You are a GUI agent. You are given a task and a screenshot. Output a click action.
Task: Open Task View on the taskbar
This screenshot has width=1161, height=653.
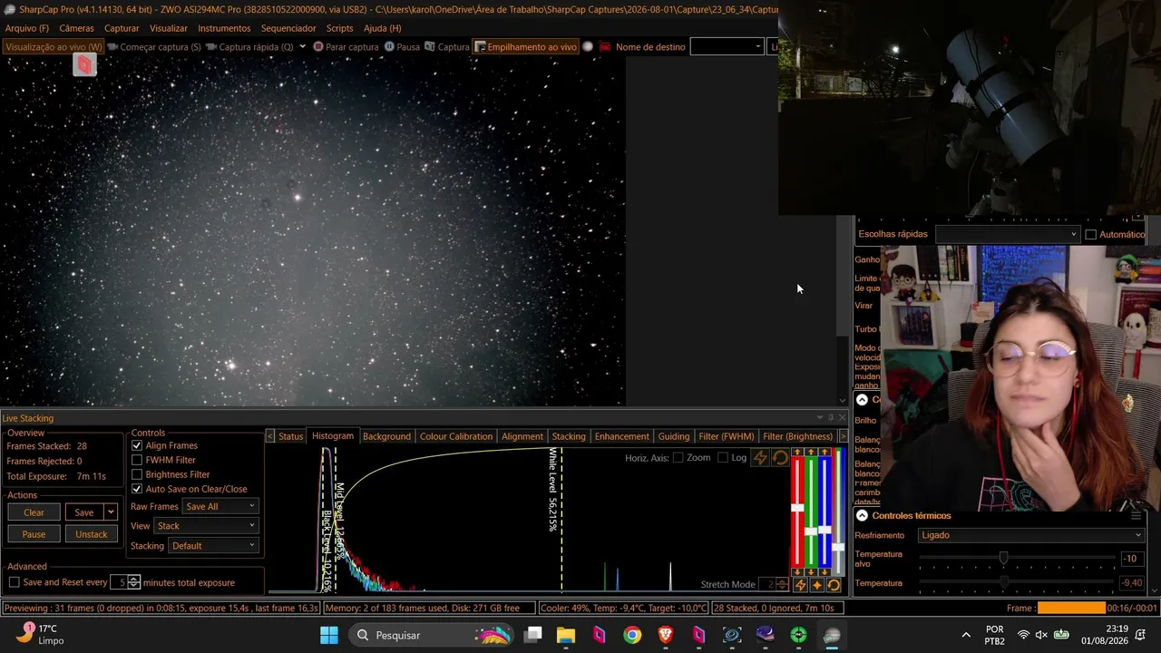[x=533, y=635]
